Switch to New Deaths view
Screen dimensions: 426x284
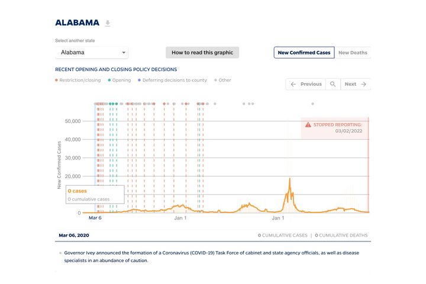(x=353, y=53)
